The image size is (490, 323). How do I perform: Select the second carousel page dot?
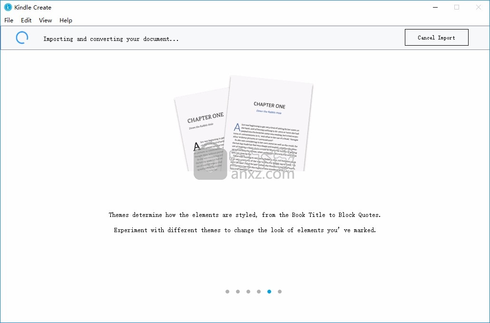(238, 292)
